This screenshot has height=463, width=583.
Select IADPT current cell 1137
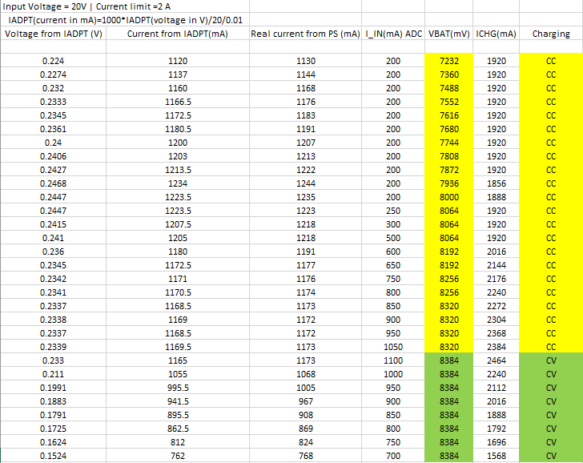(178, 74)
